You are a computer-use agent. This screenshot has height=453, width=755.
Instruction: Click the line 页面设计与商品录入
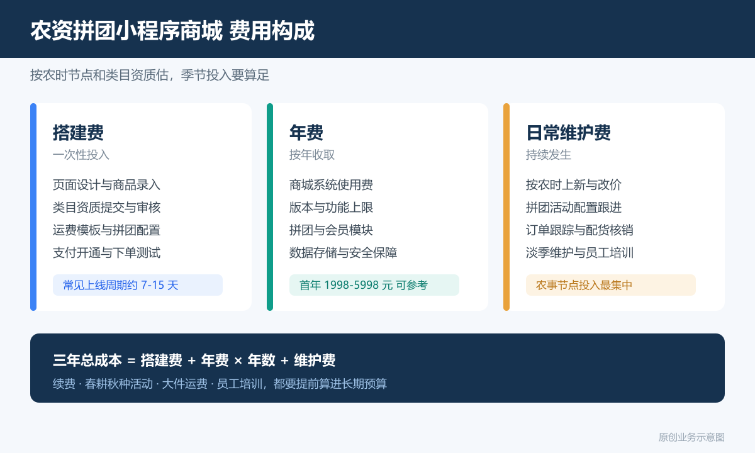tap(107, 185)
